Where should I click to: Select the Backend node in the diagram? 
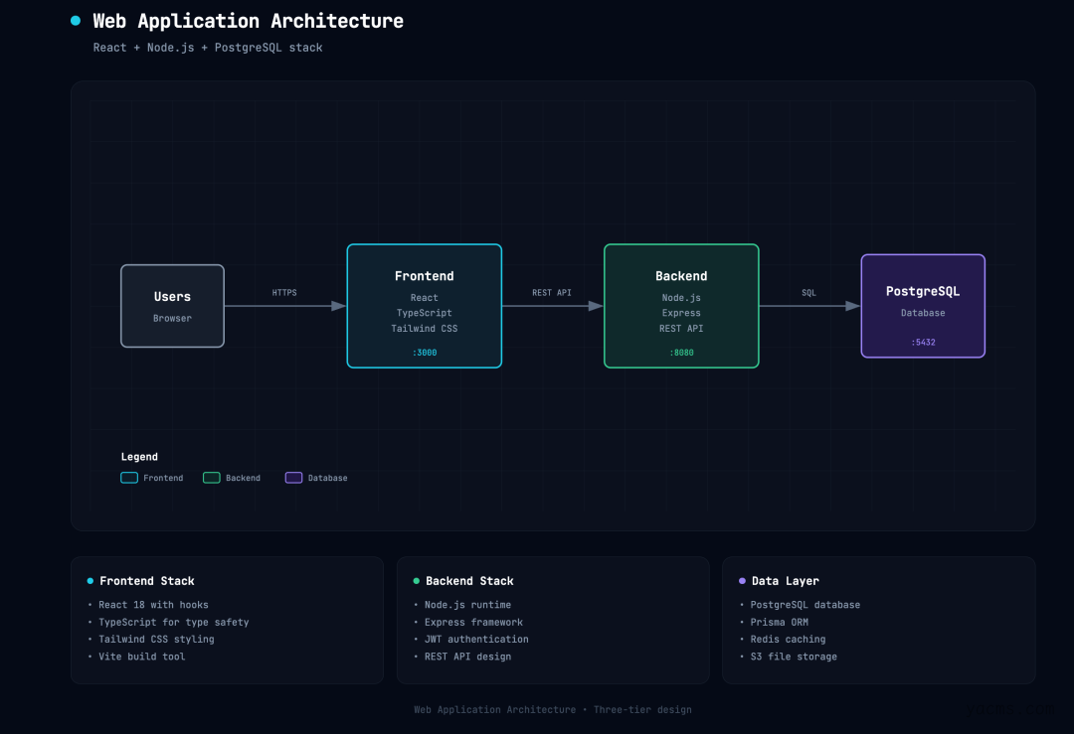[x=681, y=306]
